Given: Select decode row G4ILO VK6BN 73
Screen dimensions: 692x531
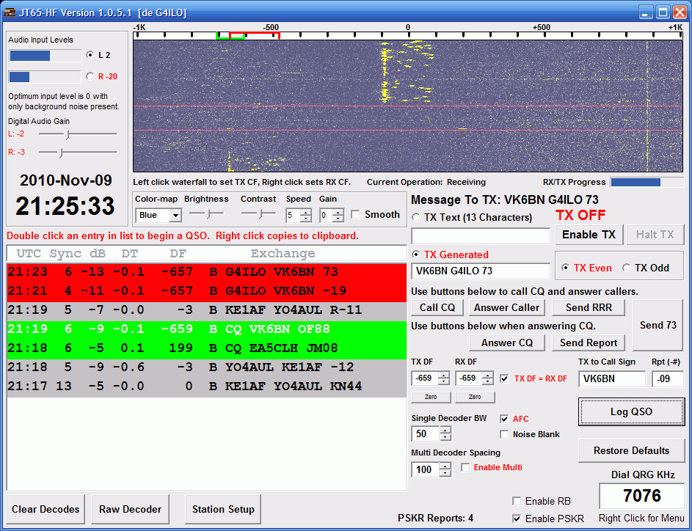Looking at the screenshot, I should click(x=206, y=271).
